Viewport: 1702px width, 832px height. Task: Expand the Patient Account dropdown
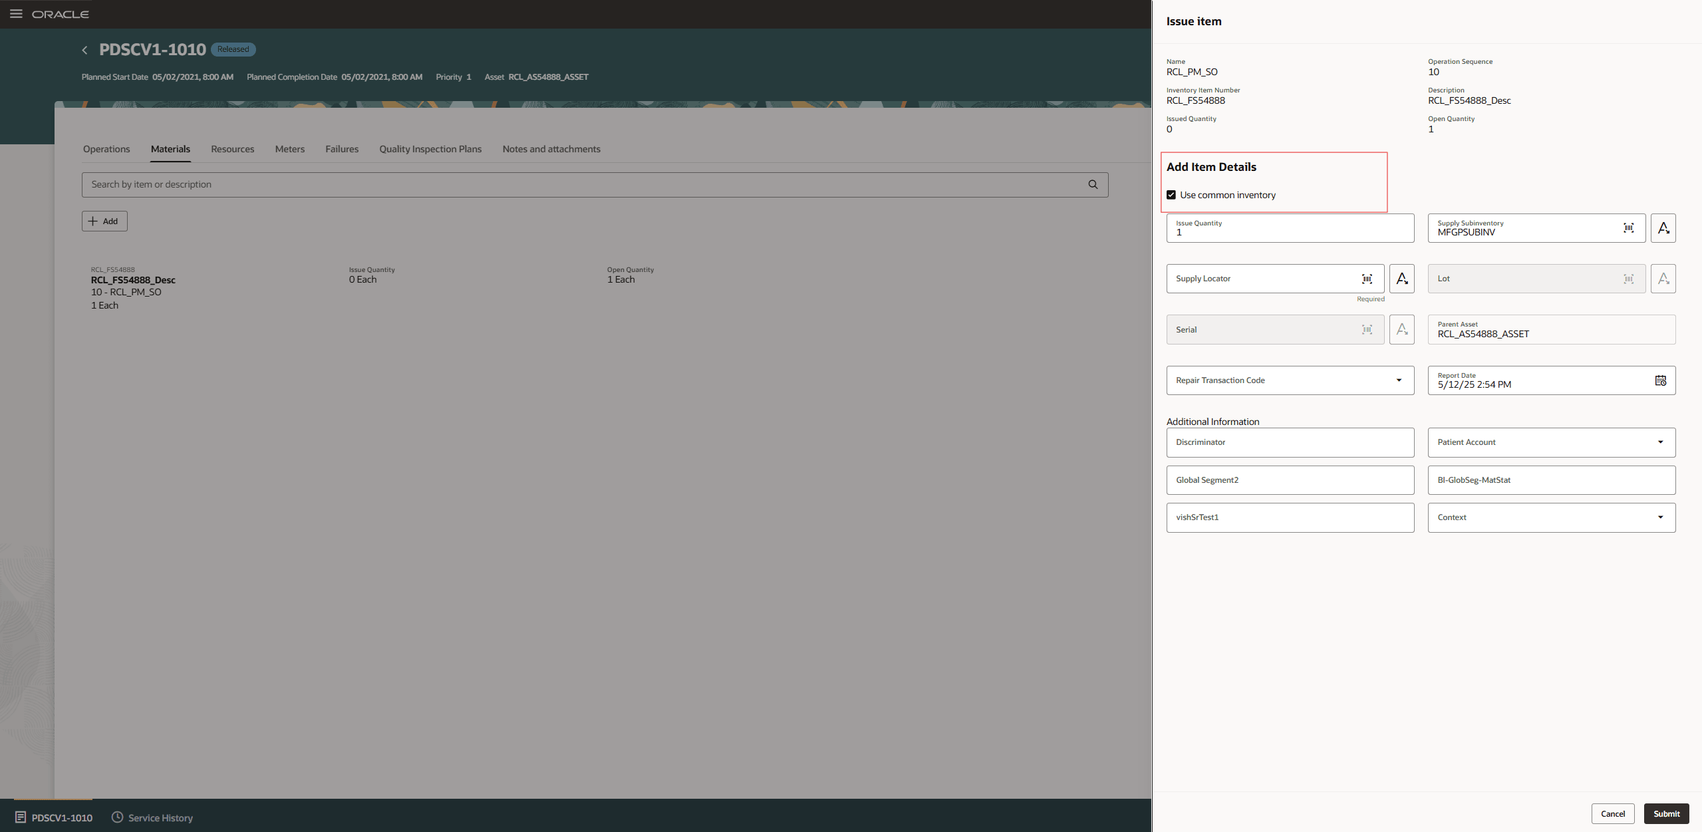[x=1659, y=442]
